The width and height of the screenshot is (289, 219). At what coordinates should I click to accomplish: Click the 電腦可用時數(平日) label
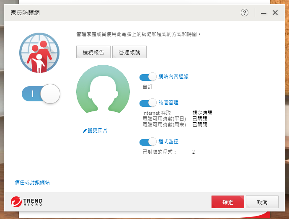click(164, 119)
